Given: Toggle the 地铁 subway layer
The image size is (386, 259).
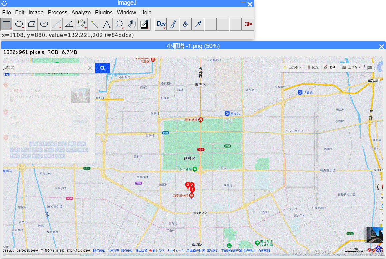Looking at the screenshot, I should [x=330, y=67].
